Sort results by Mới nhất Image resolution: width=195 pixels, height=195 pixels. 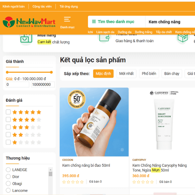tap(126, 74)
